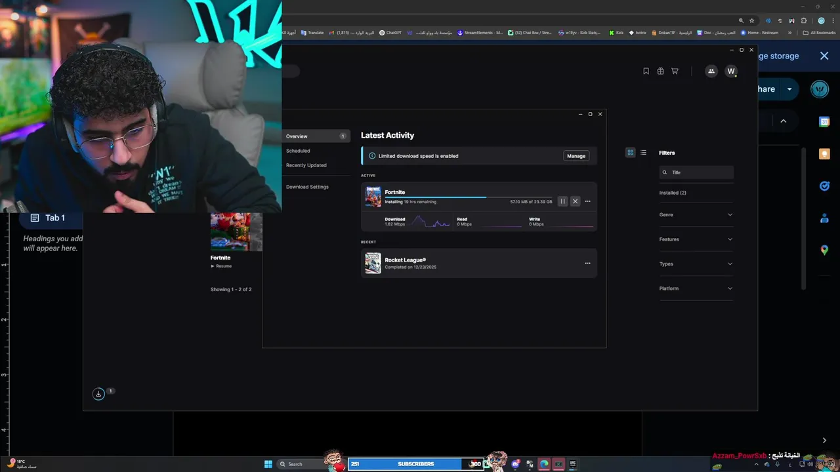Open Google Tasks side panel icon
Image resolution: width=840 pixels, height=472 pixels.
[x=824, y=186]
